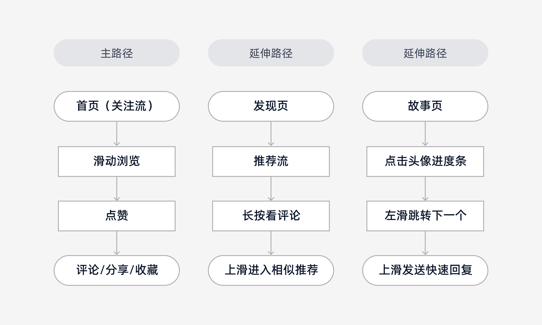Viewport: 542px width, 325px height.
Task: Select the 上滑进入相似推荐 end node
Action: [271, 270]
